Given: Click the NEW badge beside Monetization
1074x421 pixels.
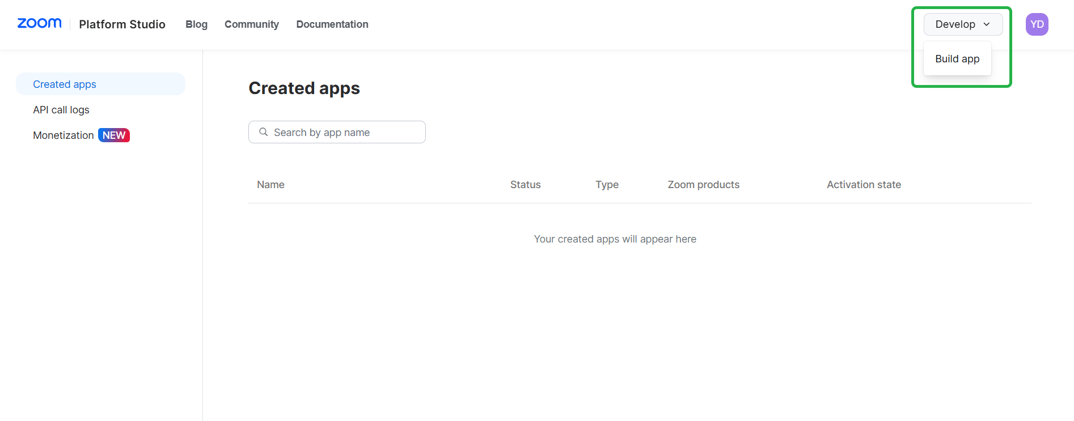Looking at the screenshot, I should [x=114, y=135].
